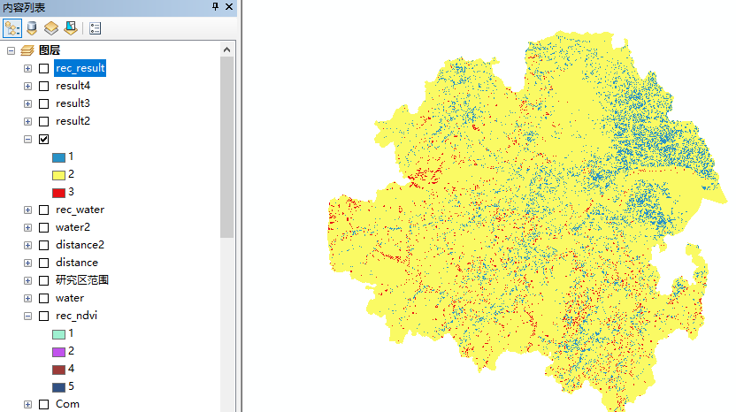Click the 内容列表 panel title

click(x=24, y=7)
